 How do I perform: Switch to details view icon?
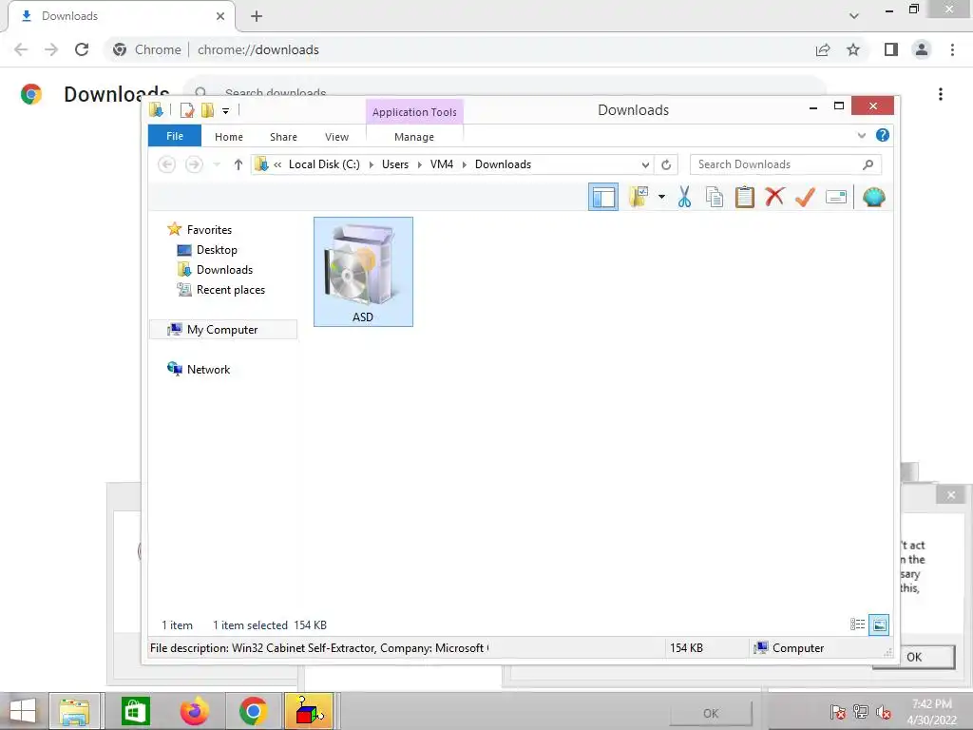858,624
